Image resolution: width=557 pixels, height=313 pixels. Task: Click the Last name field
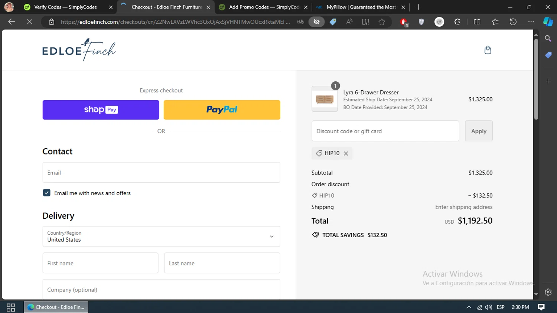click(222, 263)
